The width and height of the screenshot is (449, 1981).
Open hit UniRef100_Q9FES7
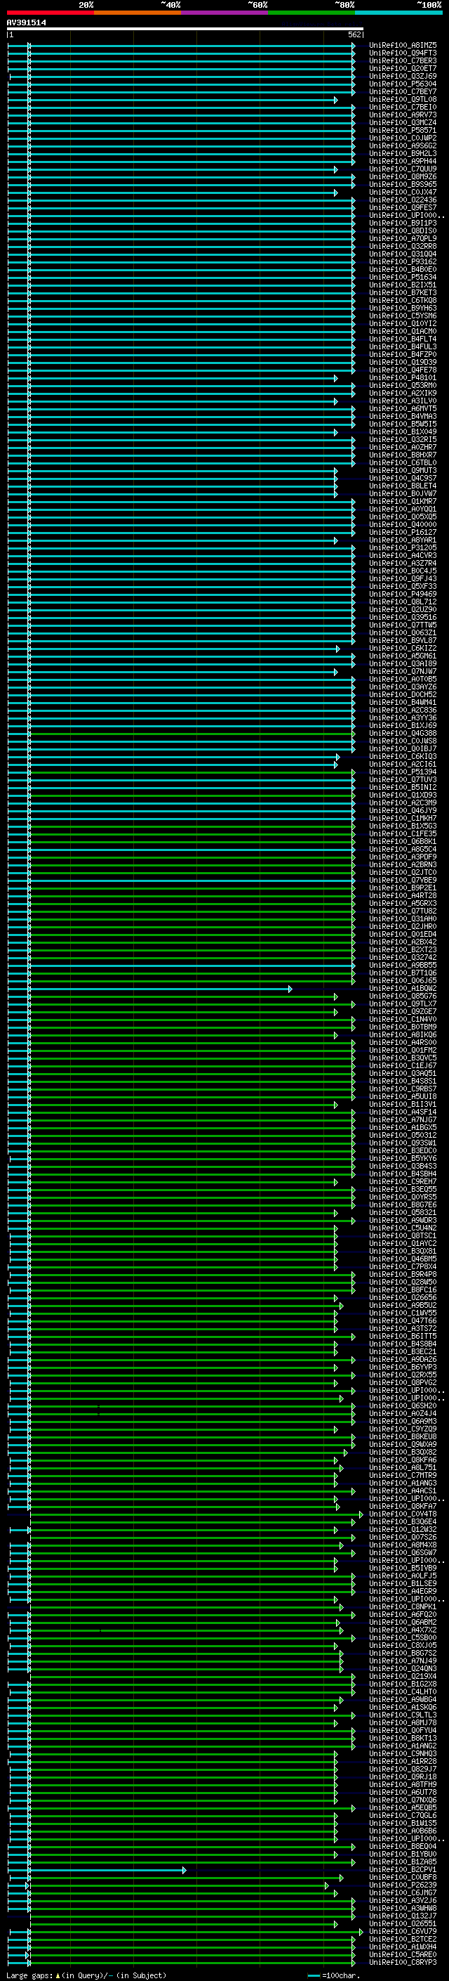[403, 207]
